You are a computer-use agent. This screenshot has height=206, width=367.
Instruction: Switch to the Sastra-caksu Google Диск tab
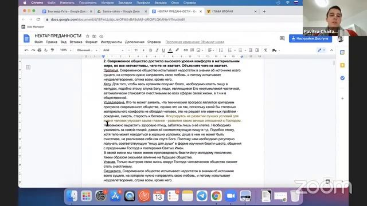point(122,11)
